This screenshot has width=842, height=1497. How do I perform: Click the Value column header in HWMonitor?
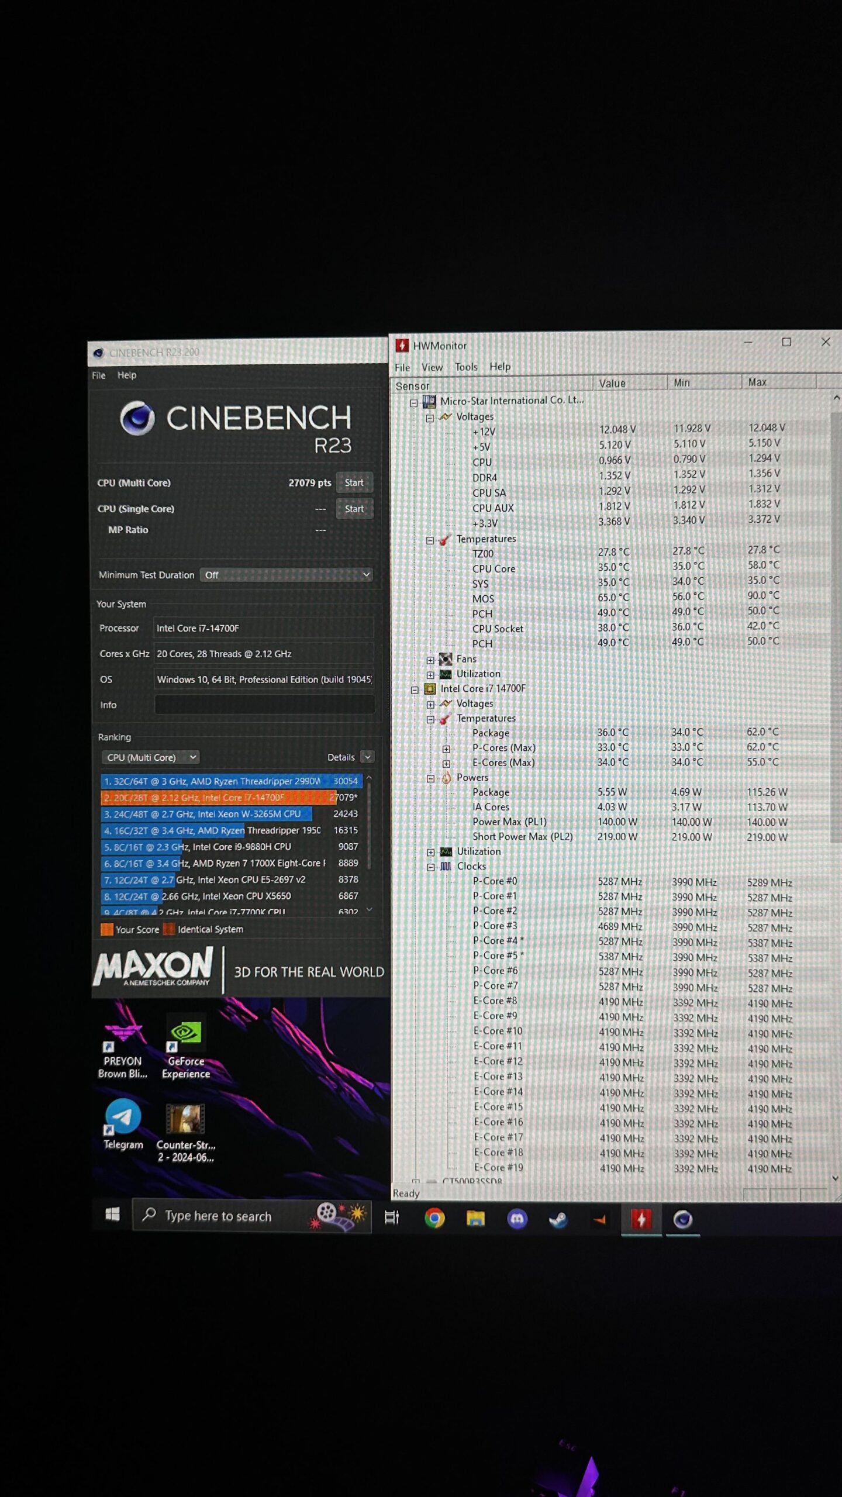(629, 383)
